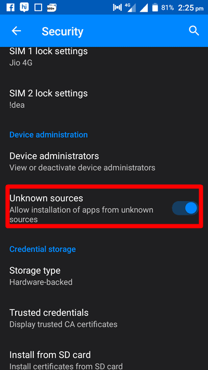This screenshot has width=208, height=370.
Task: Tap the back arrow in Security header
Action: tap(16, 31)
